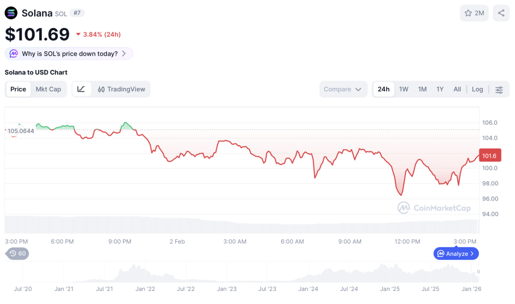
Task: Expand the Compare dropdown
Action: [x=342, y=89]
